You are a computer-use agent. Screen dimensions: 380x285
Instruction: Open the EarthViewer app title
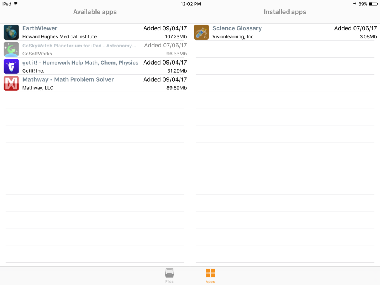(40, 28)
